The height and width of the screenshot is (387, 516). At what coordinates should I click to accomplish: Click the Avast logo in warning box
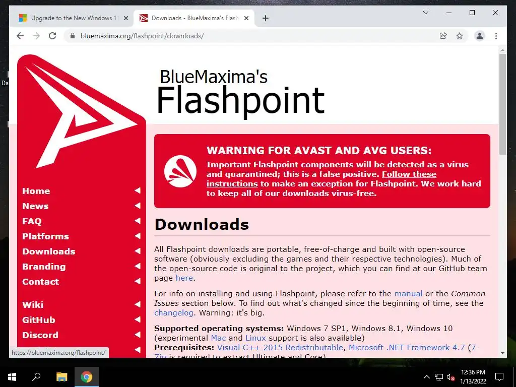tap(180, 171)
